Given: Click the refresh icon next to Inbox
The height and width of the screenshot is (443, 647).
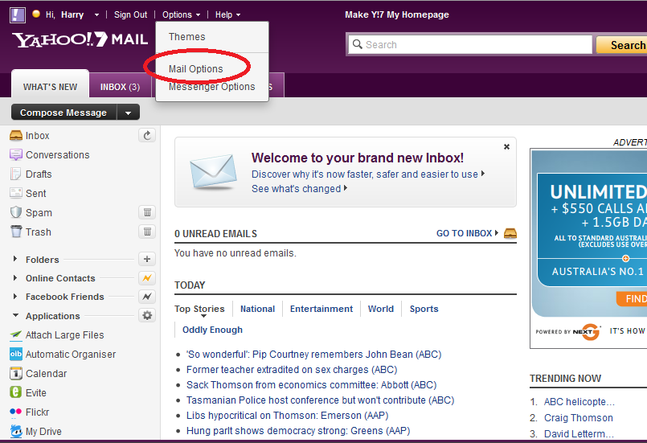Looking at the screenshot, I should (x=147, y=136).
